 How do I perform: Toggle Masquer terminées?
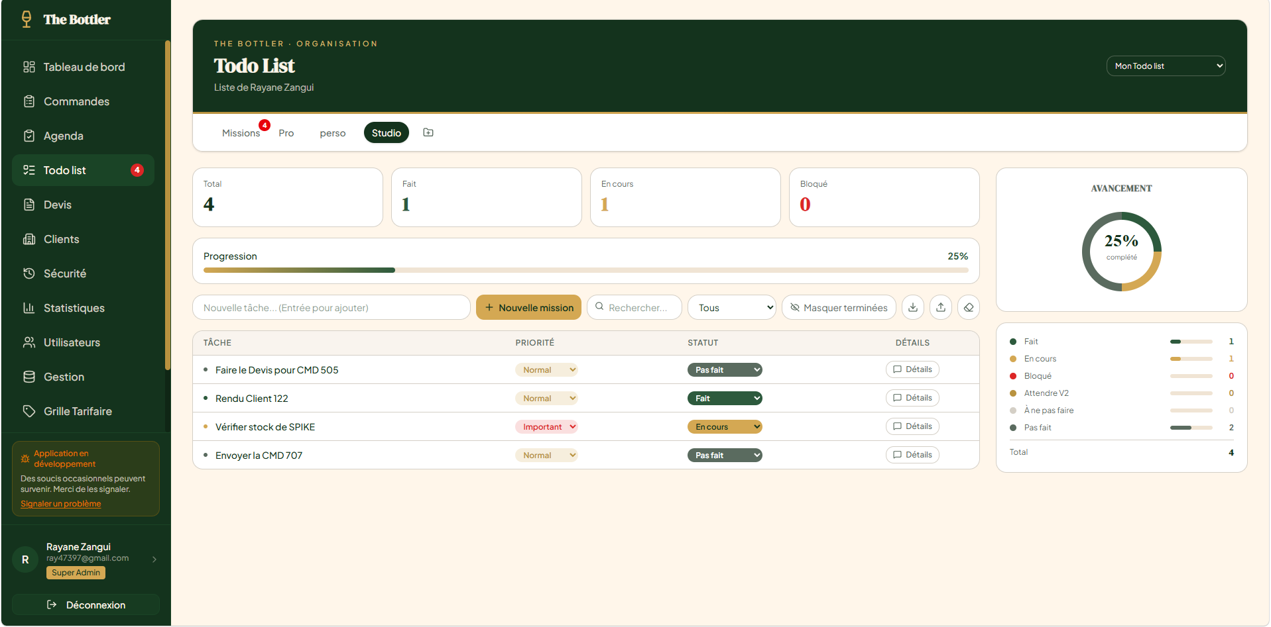click(839, 307)
